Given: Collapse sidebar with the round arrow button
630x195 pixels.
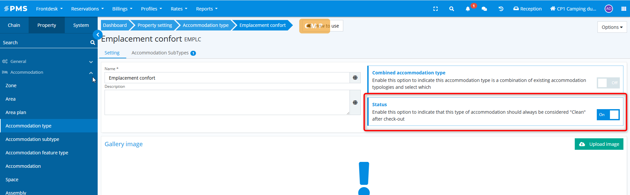Looking at the screenshot, I should pos(97,34).
